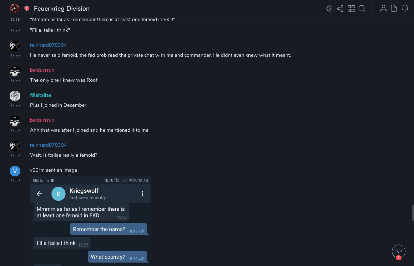Click the files document icon
414x266 pixels.
(x=394, y=9)
